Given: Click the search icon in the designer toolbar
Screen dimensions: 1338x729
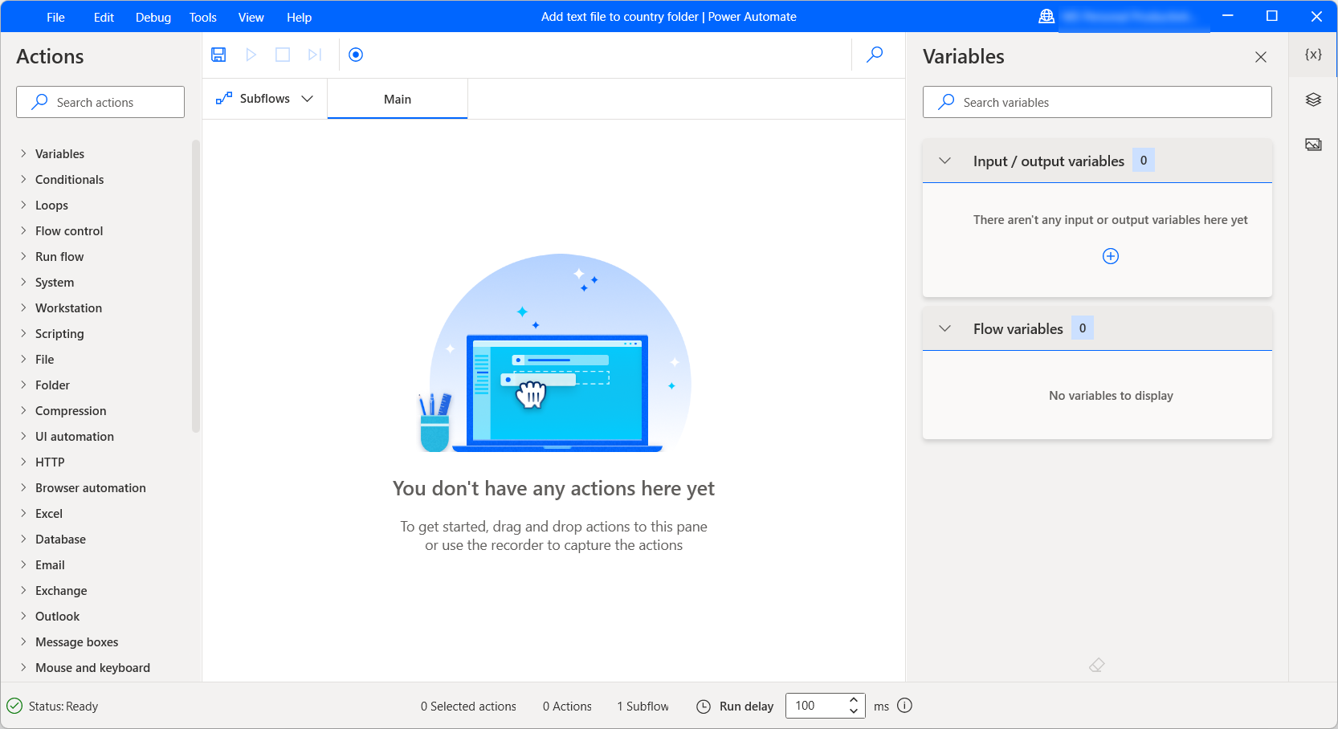Looking at the screenshot, I should tap(875, 55).
